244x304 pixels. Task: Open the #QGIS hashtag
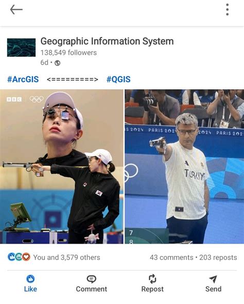click(x=118, y=79)
